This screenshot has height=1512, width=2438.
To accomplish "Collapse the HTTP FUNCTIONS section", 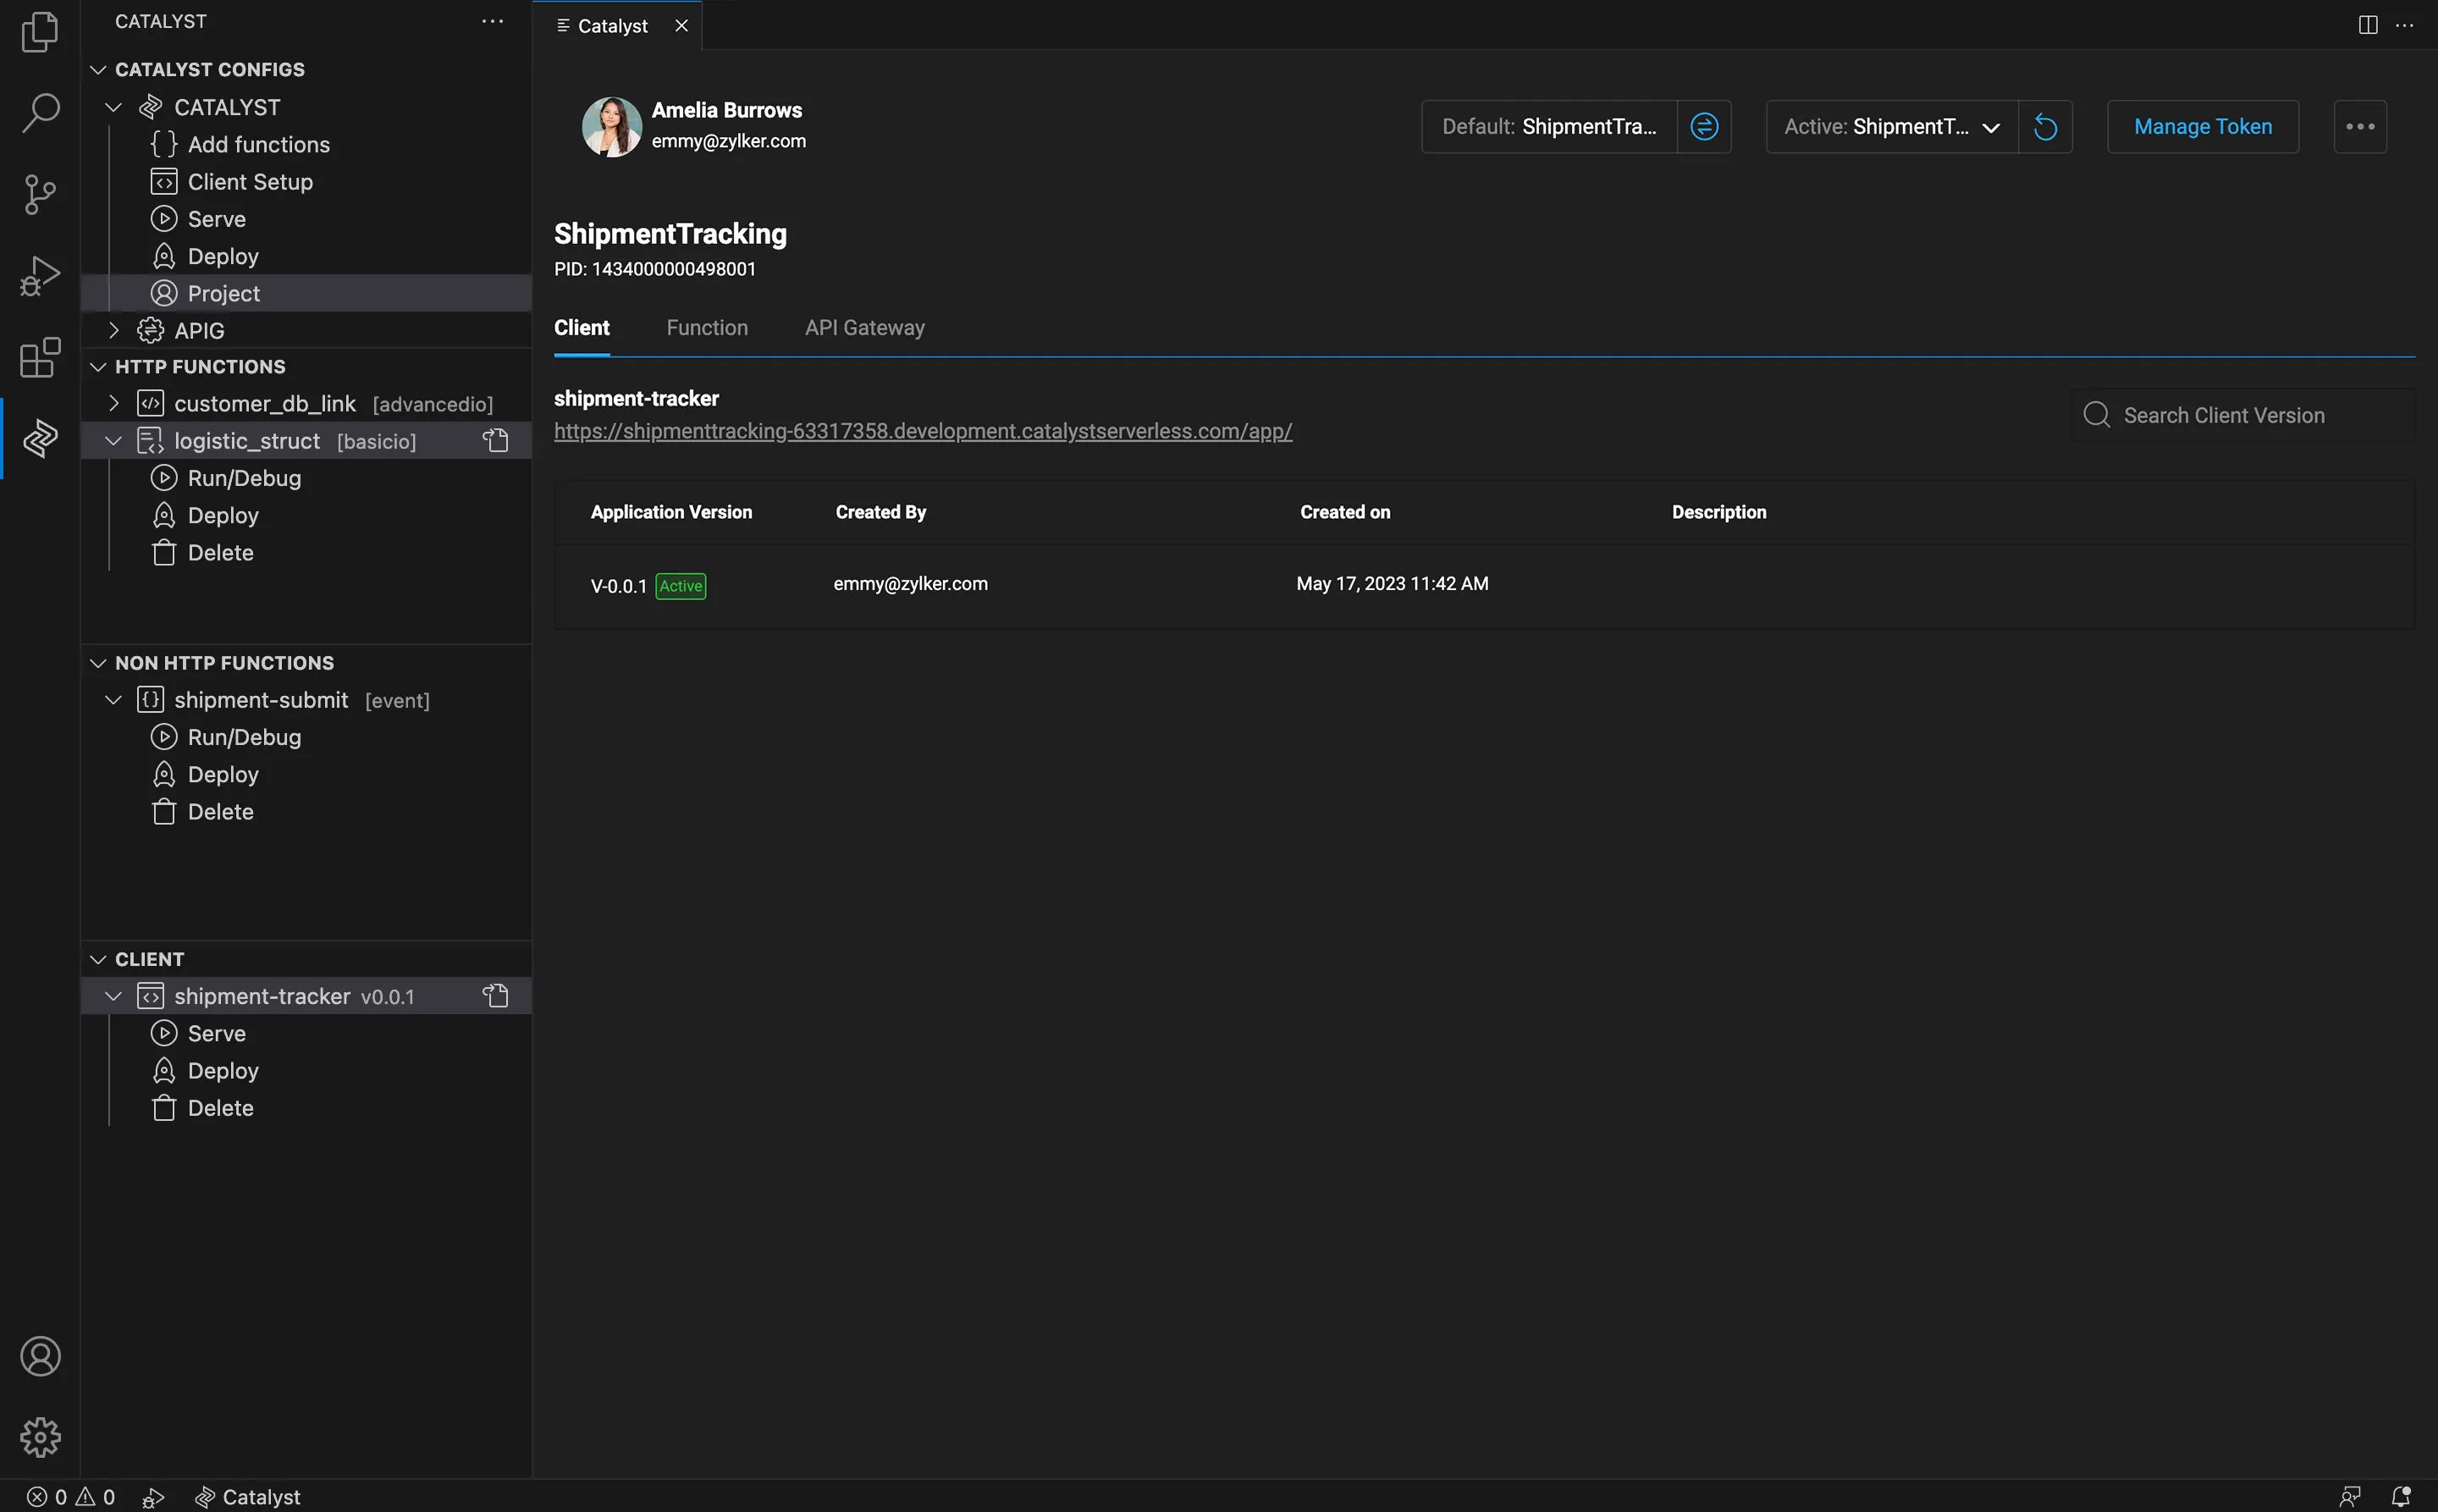I will [x=98, y=366].
